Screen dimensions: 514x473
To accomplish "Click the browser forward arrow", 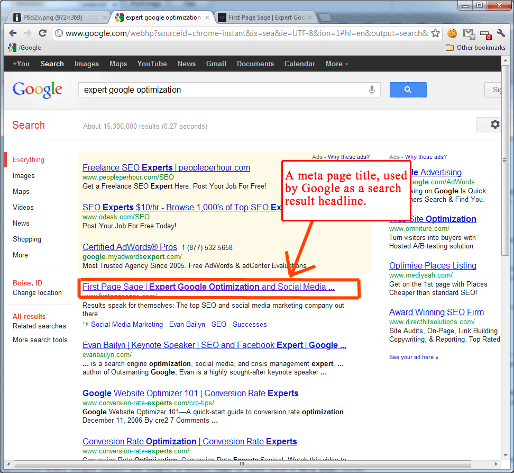I will click(28, 33).
